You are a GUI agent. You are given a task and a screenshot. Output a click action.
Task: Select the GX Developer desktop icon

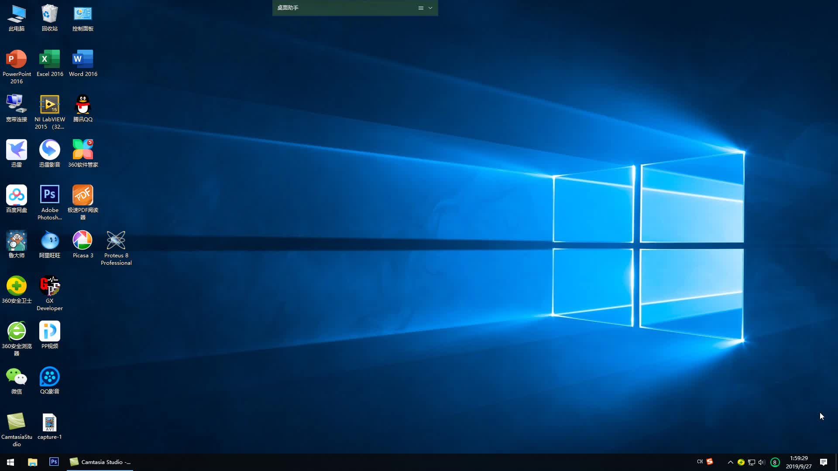pyautogui.click(x=50, y=294)
